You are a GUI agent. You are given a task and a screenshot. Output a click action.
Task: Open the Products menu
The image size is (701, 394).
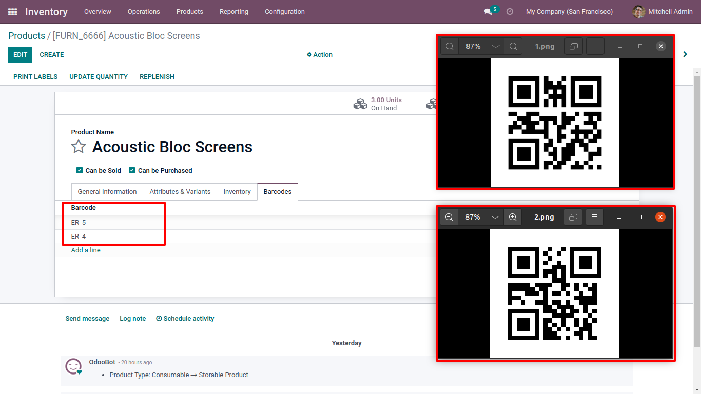point(190,11)
